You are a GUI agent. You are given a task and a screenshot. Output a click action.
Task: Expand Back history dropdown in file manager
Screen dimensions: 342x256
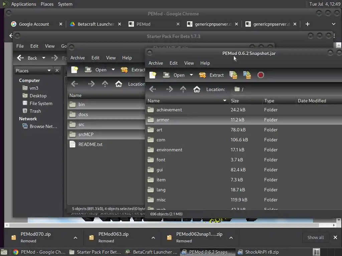click(x=44, y=58)
